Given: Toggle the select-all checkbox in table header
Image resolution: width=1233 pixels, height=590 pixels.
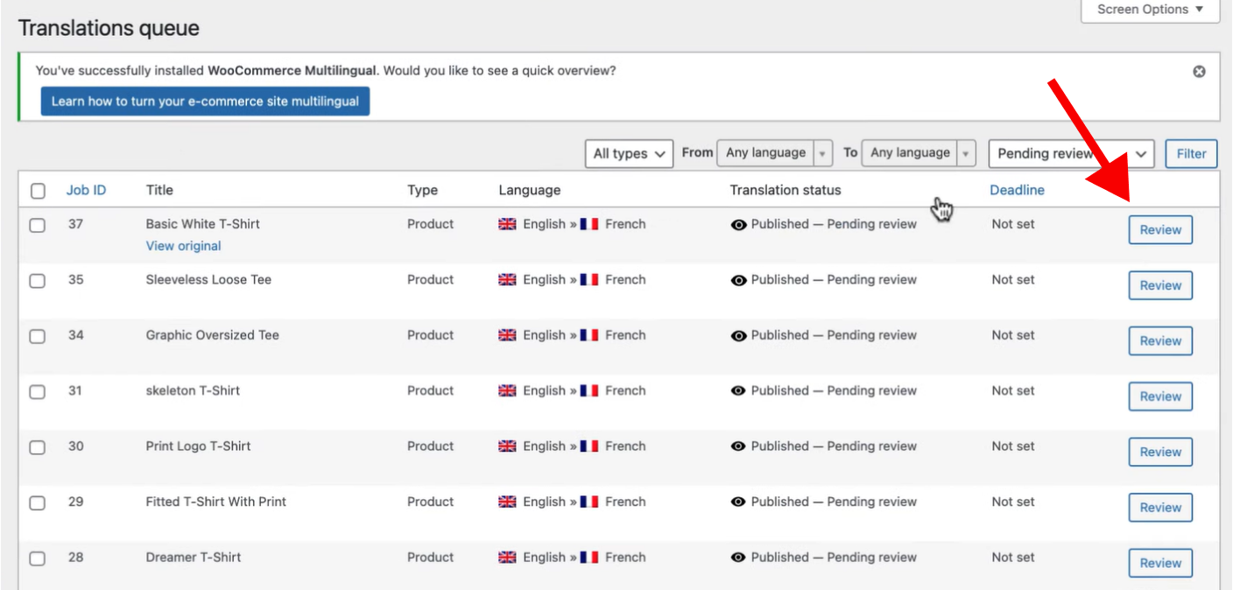Looking at the screenshot, I should (x=38, y=191).
